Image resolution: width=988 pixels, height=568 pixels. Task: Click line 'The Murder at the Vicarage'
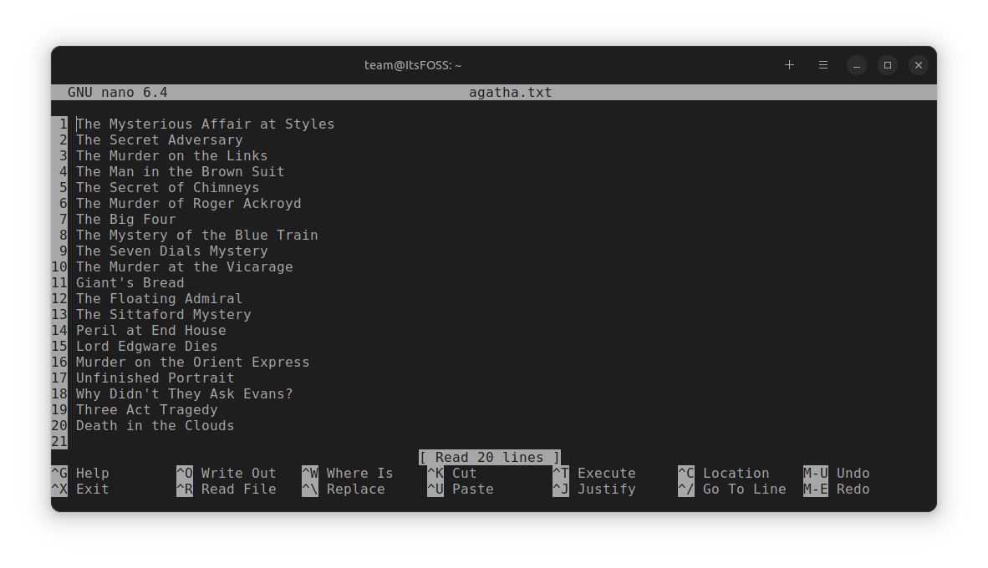pos(185,267)
